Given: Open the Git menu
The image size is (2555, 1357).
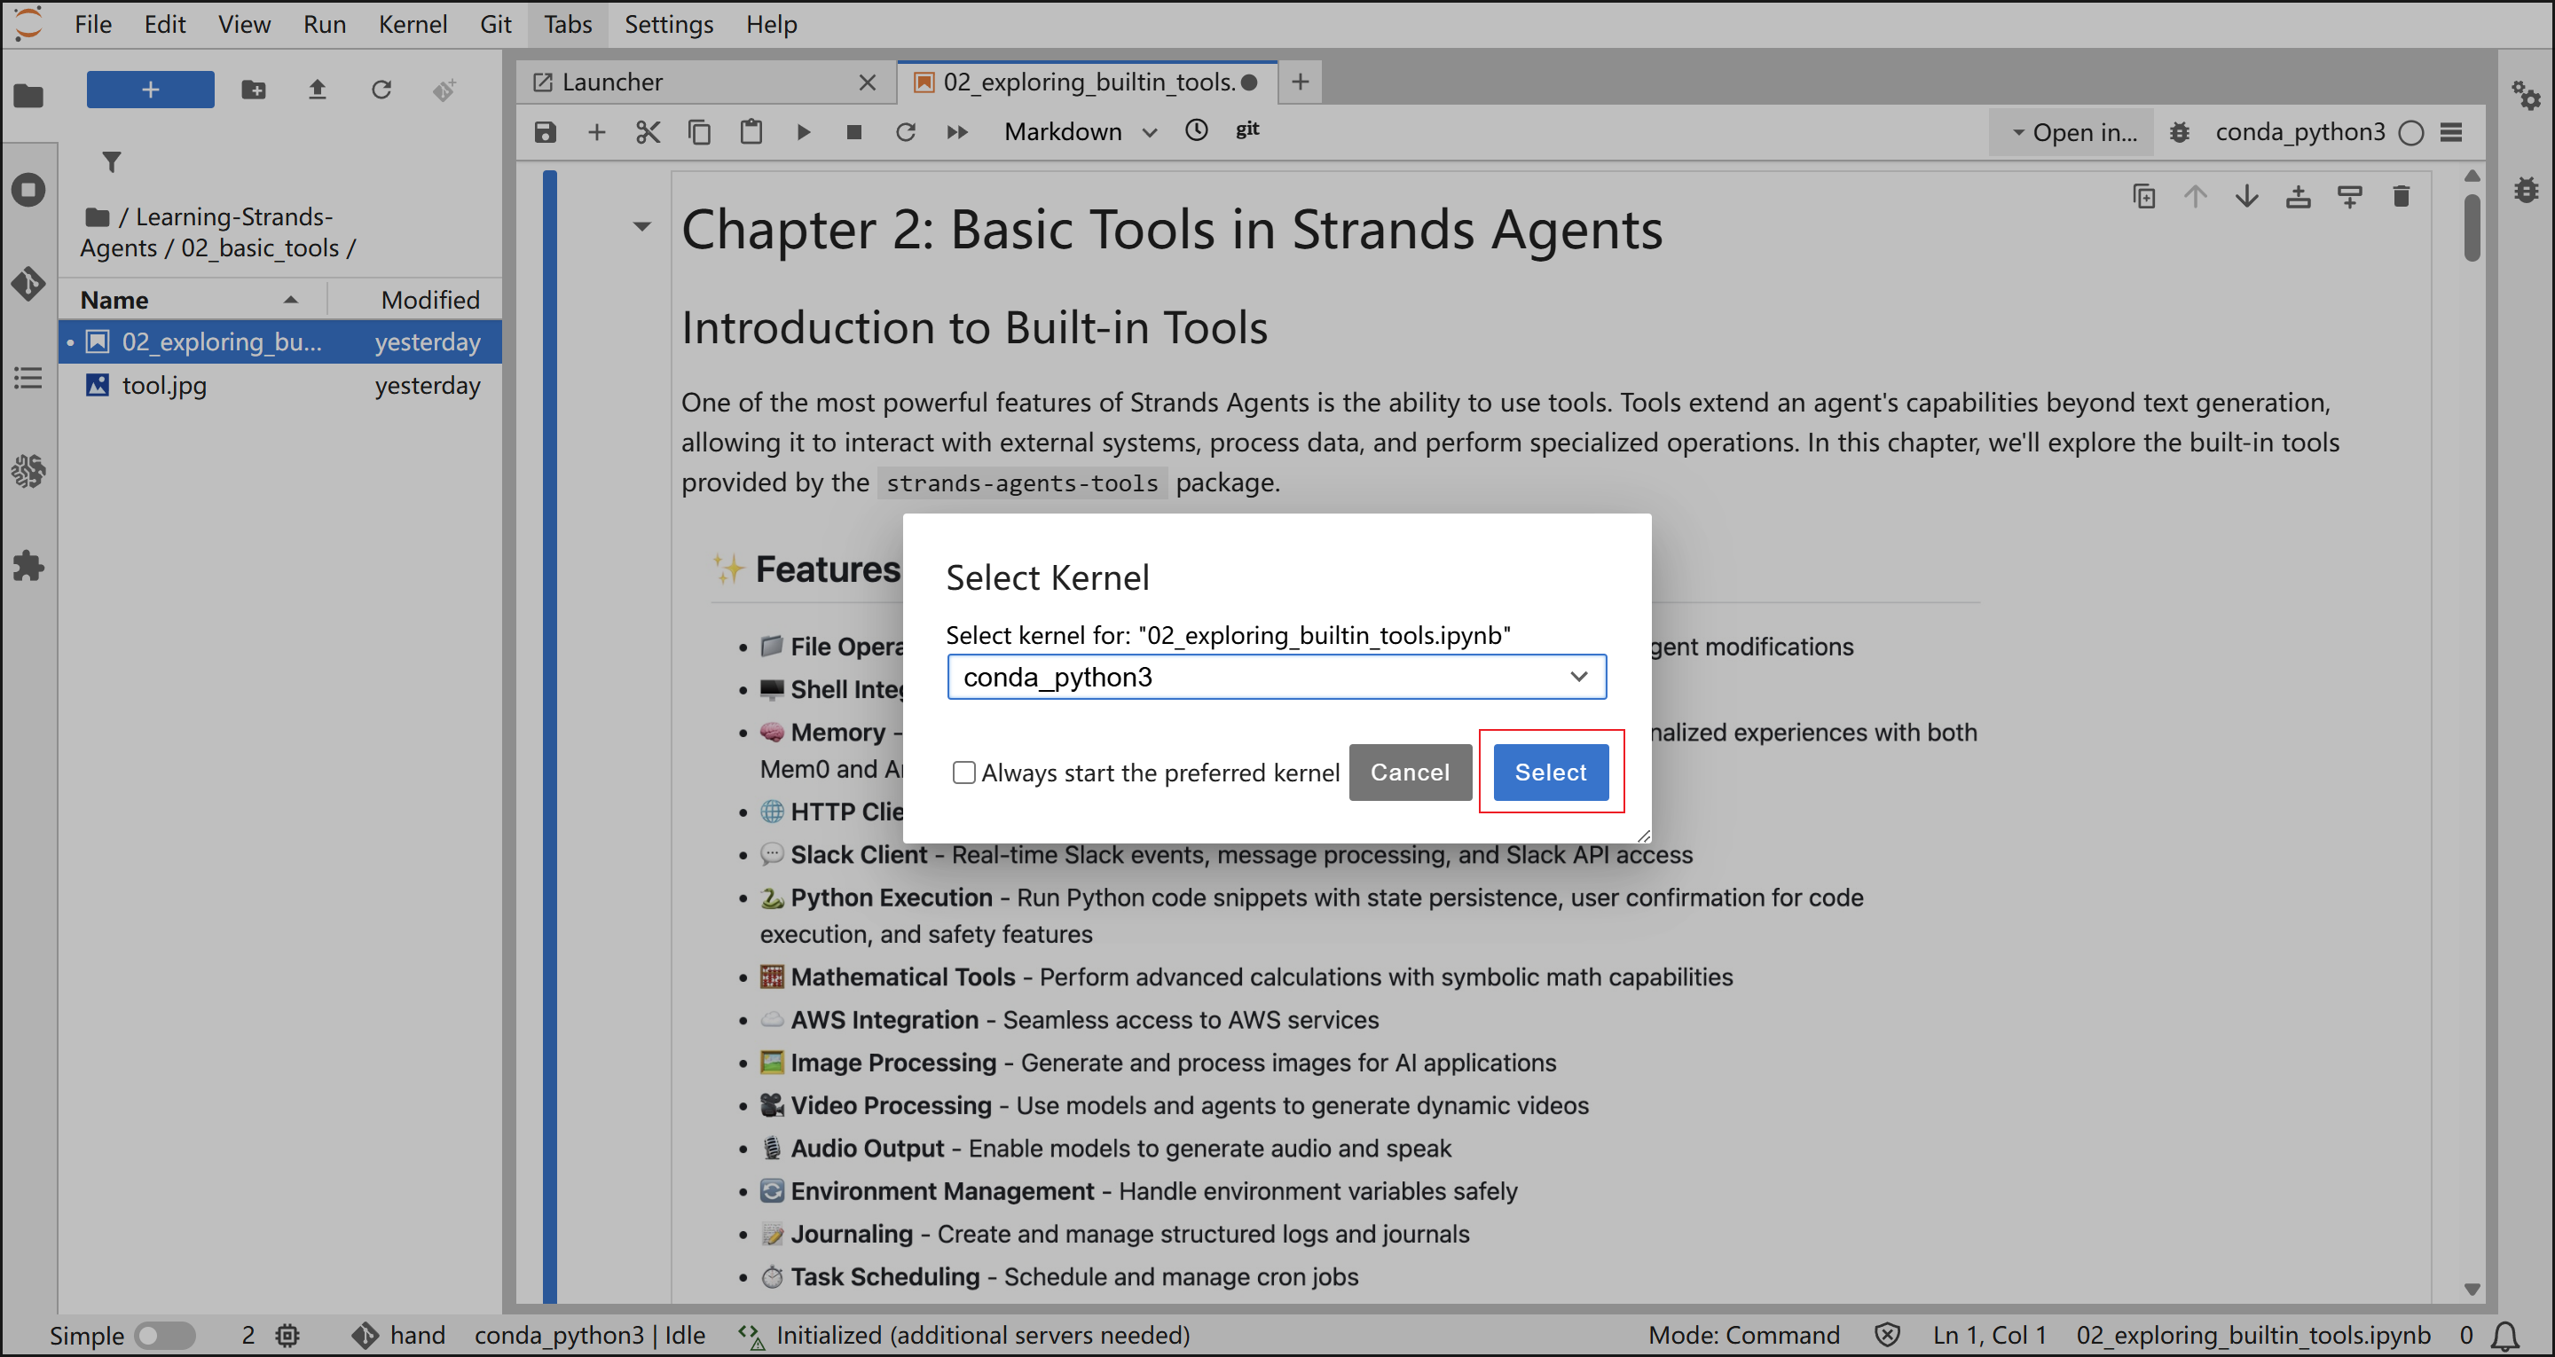Looking at the screenshot, I should (x=496, y=24).
